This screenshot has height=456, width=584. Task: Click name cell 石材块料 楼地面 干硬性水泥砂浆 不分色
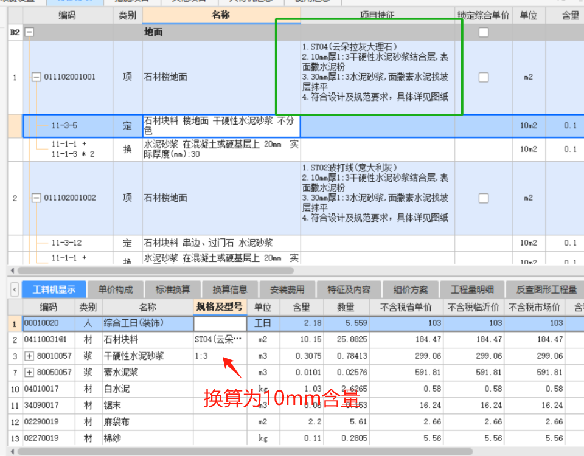221,126
